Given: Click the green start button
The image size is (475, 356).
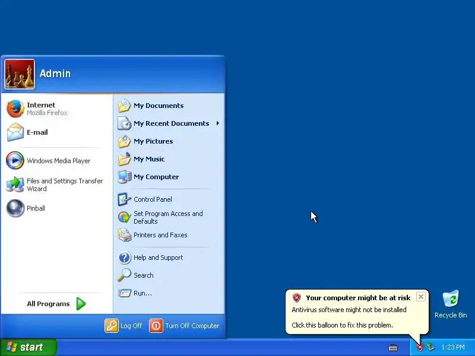Looking at the screenshot, I should pyautogui.click(x=28, y=347).
